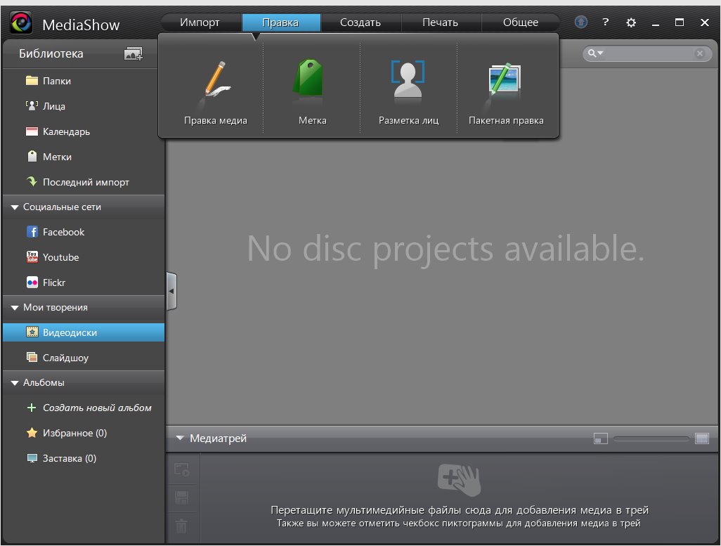Open the Facebook library entry

point(63,232)
